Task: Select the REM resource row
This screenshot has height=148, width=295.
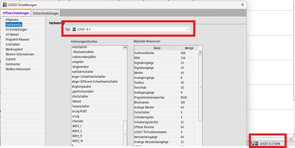Action: pyautogui.click(x=166, y=58)
